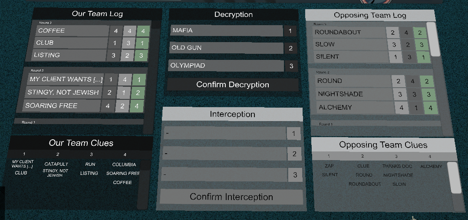
Task: Click green code 3 beside LISTING
Action: (x=141, y=56)
